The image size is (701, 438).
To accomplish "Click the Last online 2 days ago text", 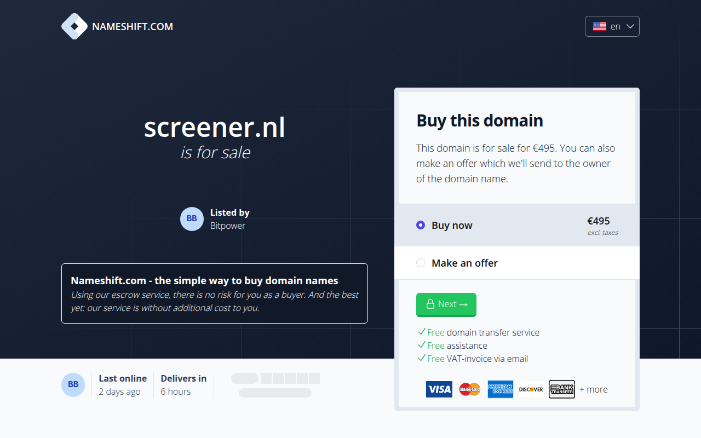I will coord(123,385).
